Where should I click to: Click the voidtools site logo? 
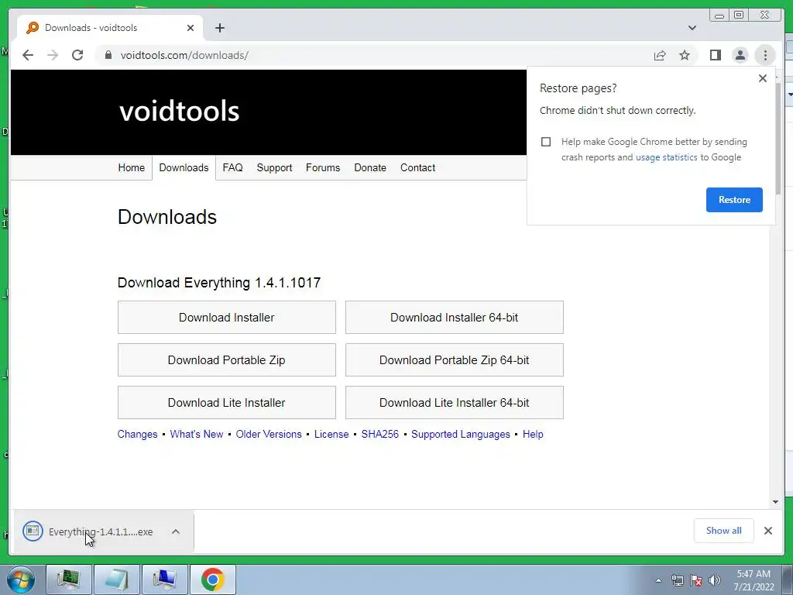pyautogui.click(x=179, y=111)
